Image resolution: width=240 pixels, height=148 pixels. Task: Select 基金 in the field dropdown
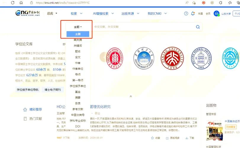78,92
